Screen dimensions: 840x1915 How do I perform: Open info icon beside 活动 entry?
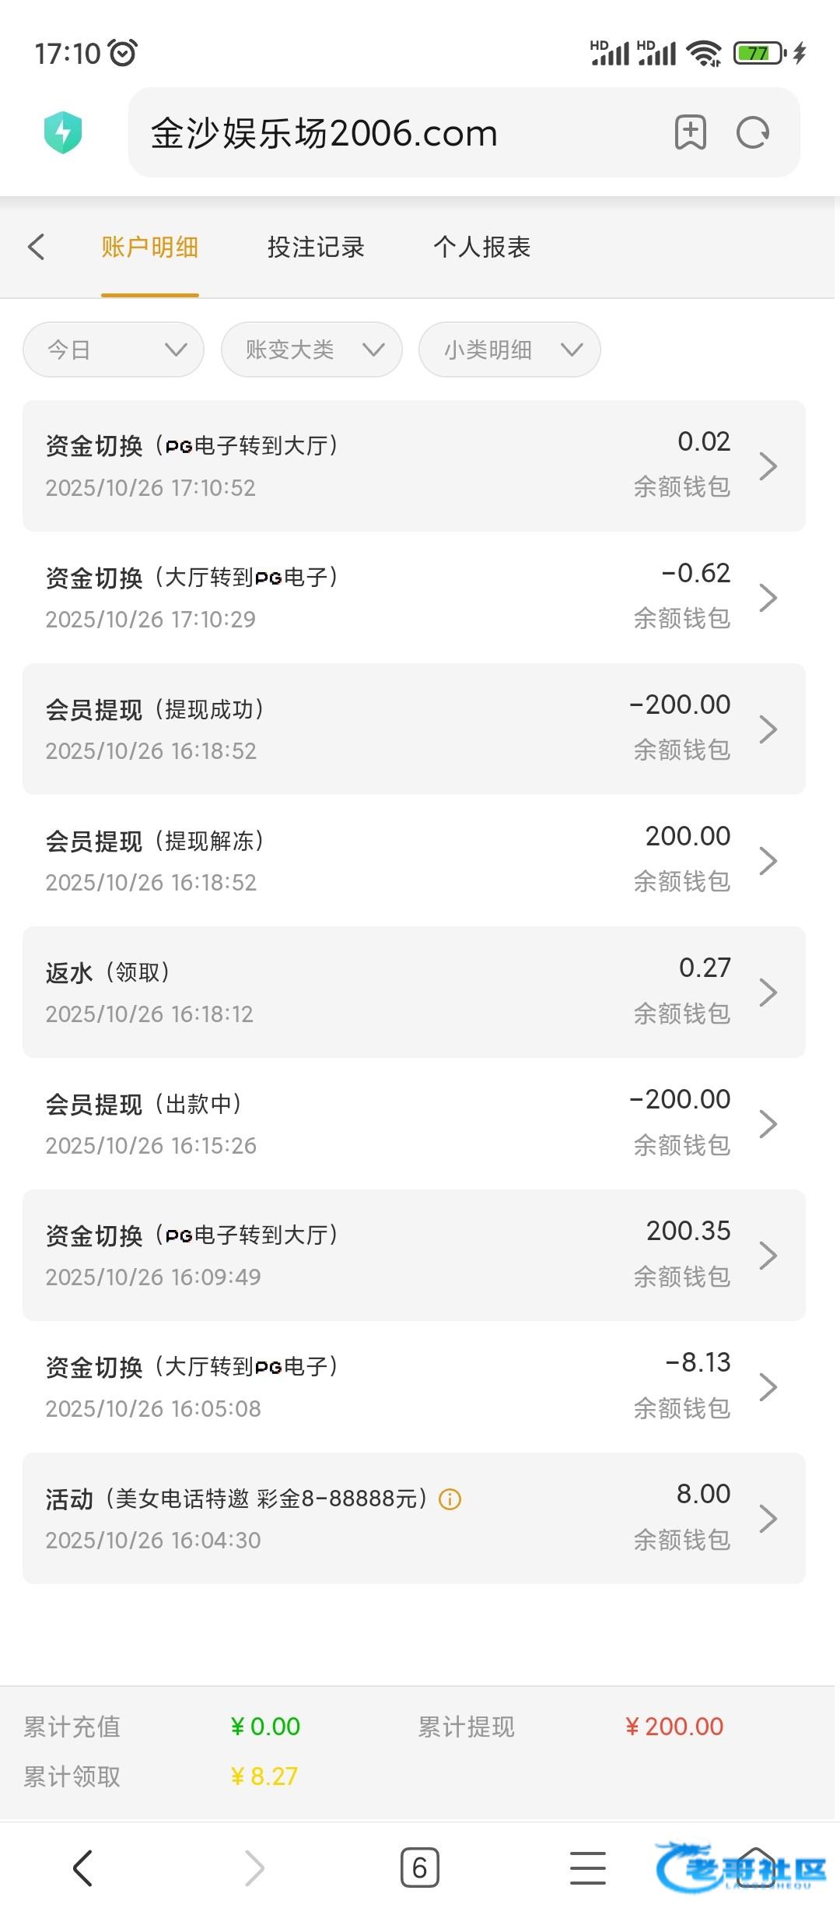pyautogui.click(x=450, y=1499)
